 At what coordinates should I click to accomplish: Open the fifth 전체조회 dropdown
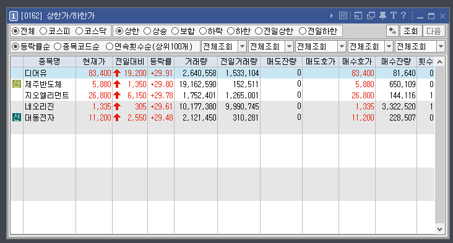441,46
